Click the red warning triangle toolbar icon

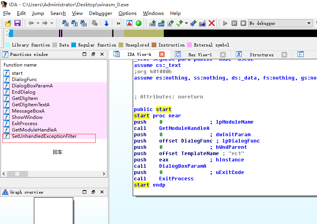129,23
